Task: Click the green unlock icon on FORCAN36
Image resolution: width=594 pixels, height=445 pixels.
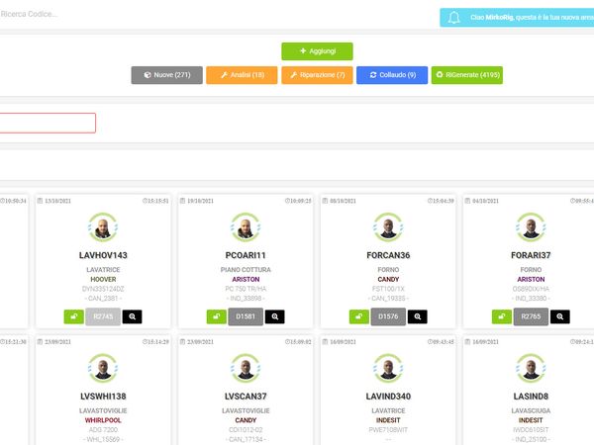Action: 359,316
